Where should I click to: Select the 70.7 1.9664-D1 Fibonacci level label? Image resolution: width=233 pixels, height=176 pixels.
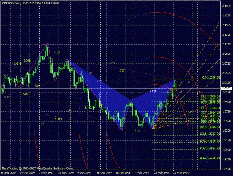pos(210,113)
